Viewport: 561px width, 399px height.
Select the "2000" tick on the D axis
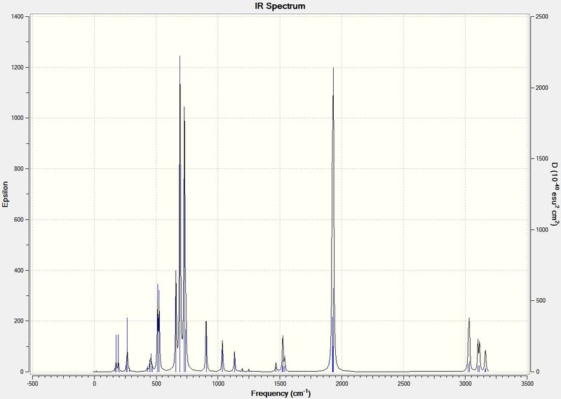[x=542, y=88]
